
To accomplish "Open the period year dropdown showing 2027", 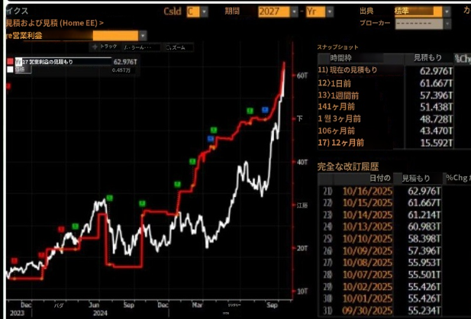I will (x=277, y=12).
